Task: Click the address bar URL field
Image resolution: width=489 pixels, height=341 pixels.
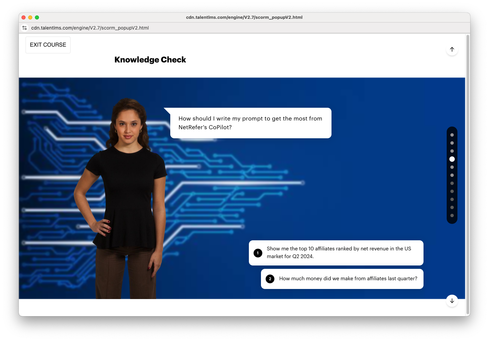Action: click(x=90, y=28)
